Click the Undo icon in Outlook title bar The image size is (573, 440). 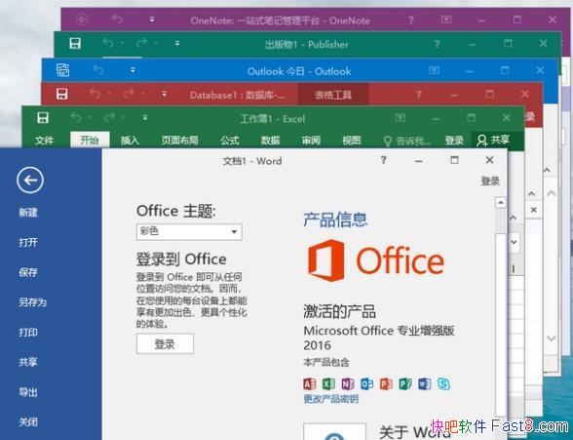click(97, 69)
